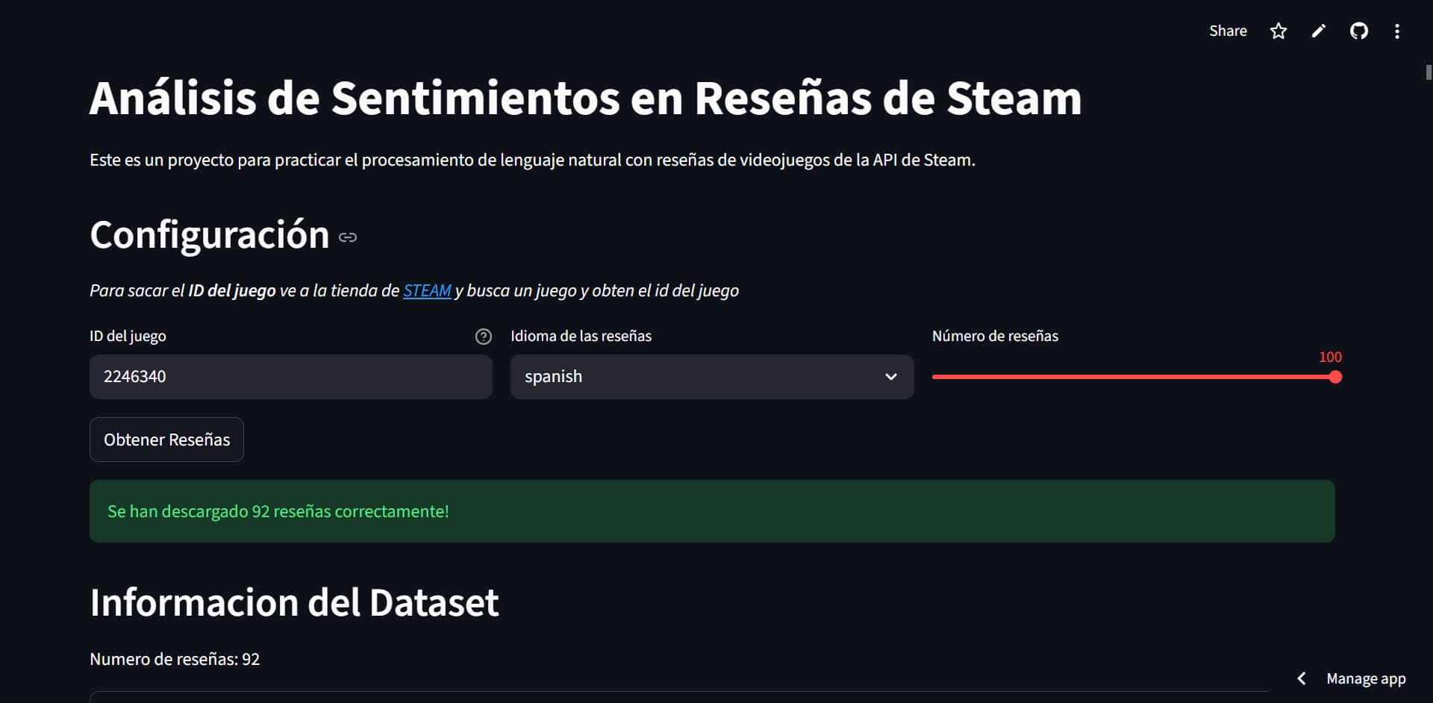Open the GitHub repository icon

(1359, 31)
